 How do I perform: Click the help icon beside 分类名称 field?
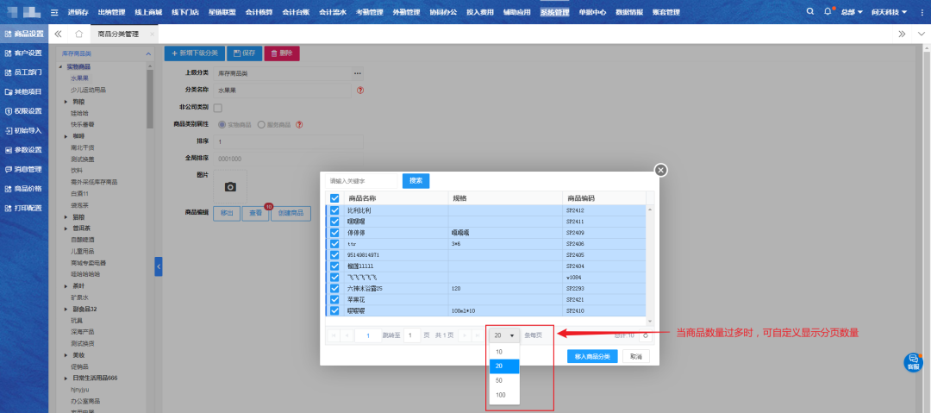(359, 90)
